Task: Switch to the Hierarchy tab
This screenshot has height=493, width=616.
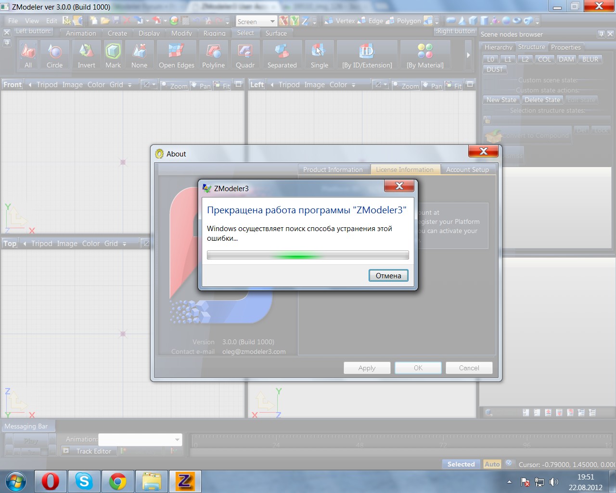Action: pos(498,47)
